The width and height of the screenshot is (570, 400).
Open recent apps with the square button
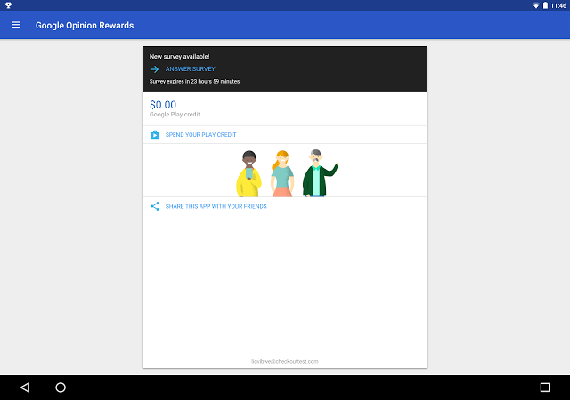coord(544,388)
